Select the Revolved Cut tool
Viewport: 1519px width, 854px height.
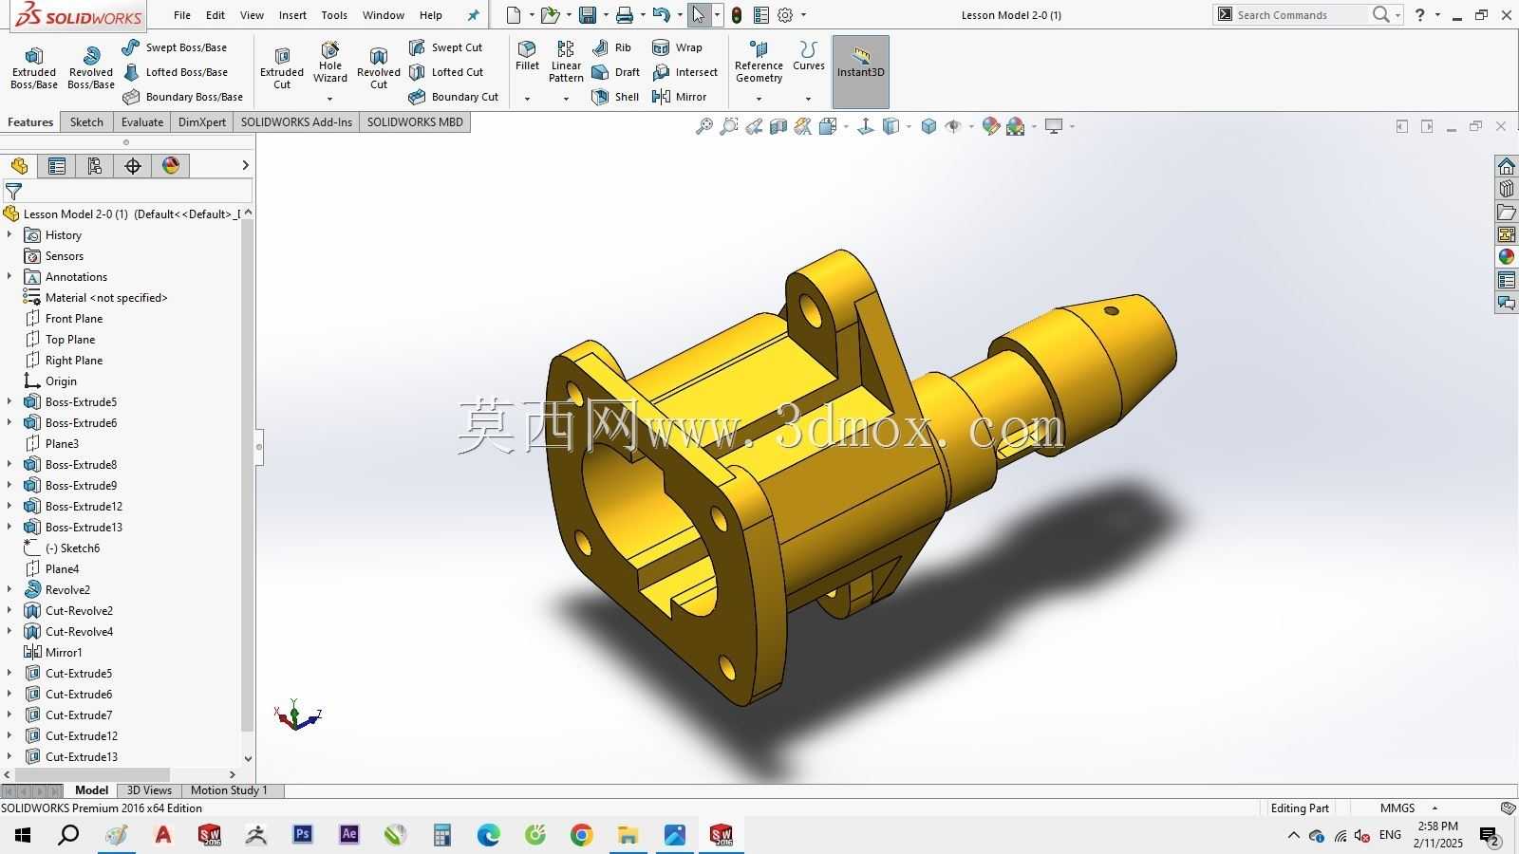379,68
